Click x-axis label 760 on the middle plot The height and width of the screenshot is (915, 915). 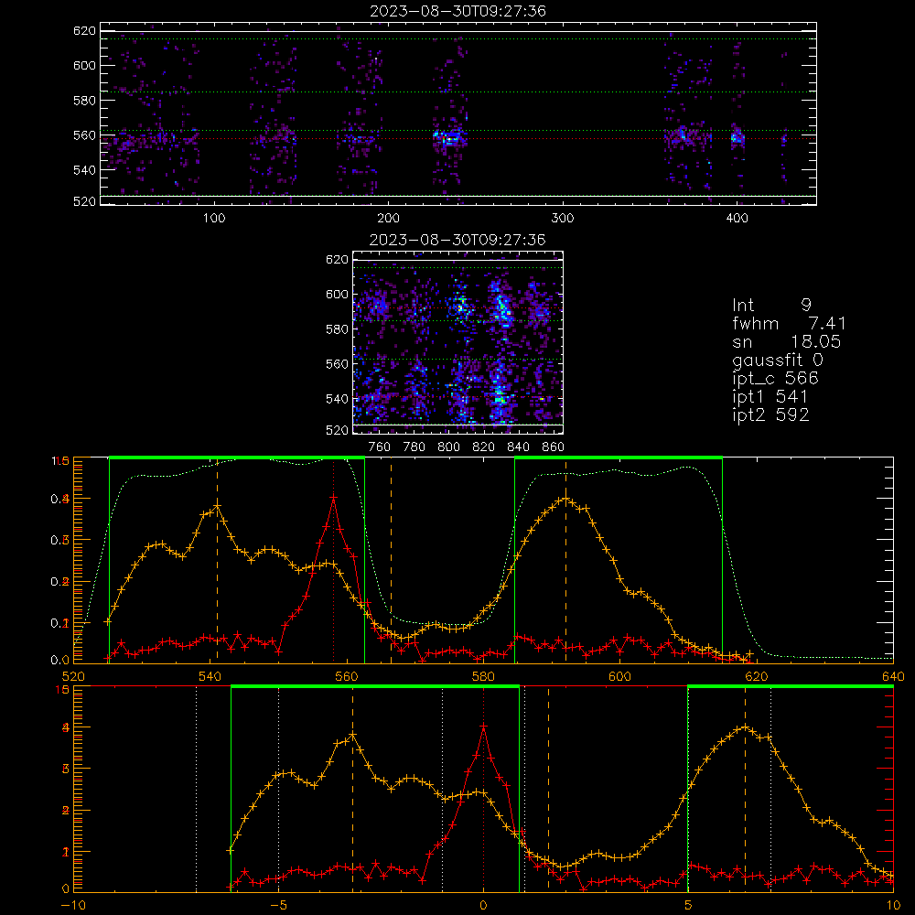pyautogui.click(x=380, y=447)
